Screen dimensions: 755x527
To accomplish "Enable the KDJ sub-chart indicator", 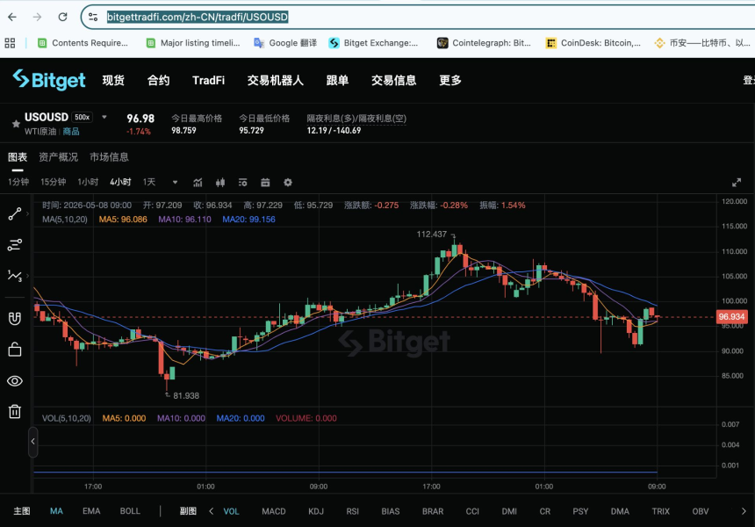I will [316, 511].
